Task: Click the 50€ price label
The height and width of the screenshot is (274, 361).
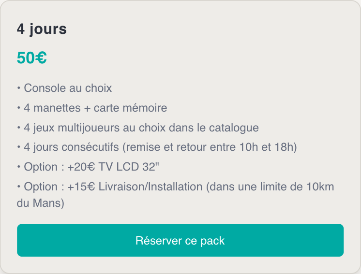Action: (x=32, y=58)
